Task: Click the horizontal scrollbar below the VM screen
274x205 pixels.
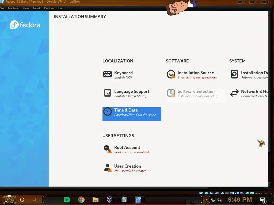Action: pos(105,188)
